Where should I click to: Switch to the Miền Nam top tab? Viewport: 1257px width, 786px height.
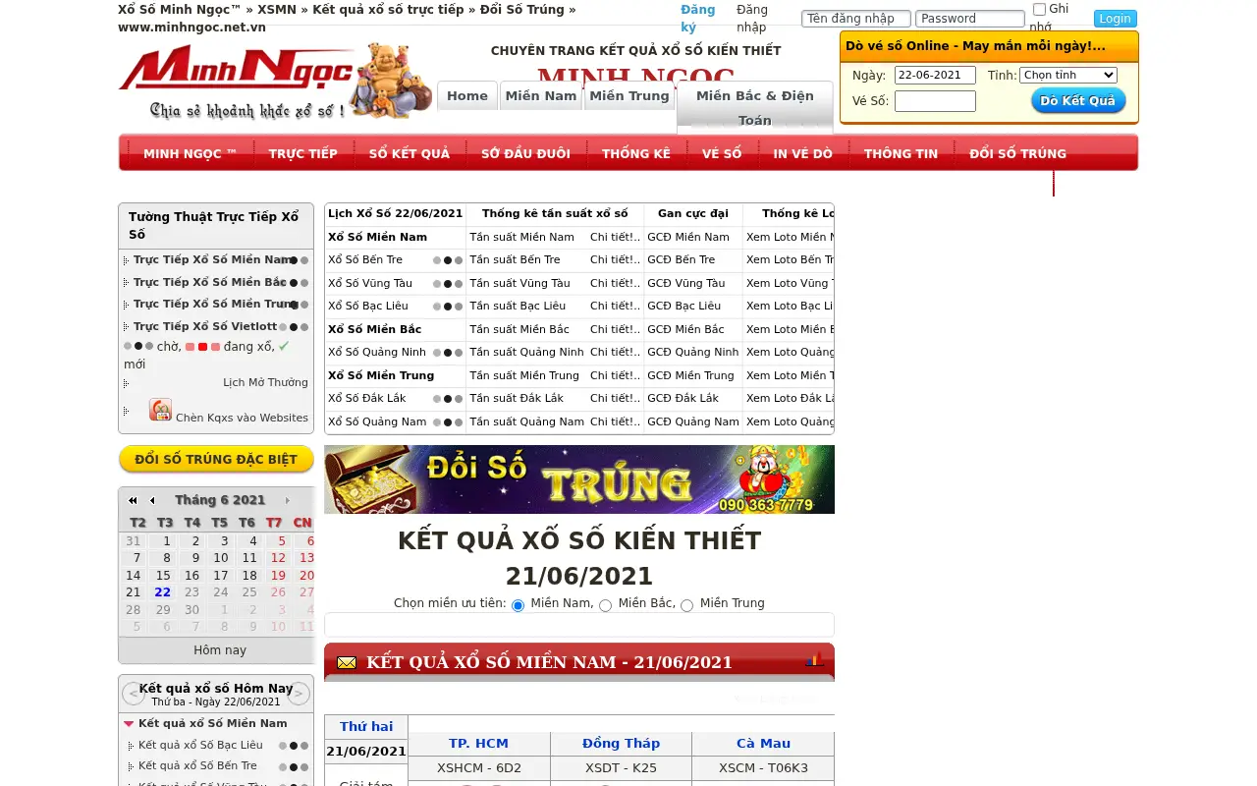tap(541, 95)
